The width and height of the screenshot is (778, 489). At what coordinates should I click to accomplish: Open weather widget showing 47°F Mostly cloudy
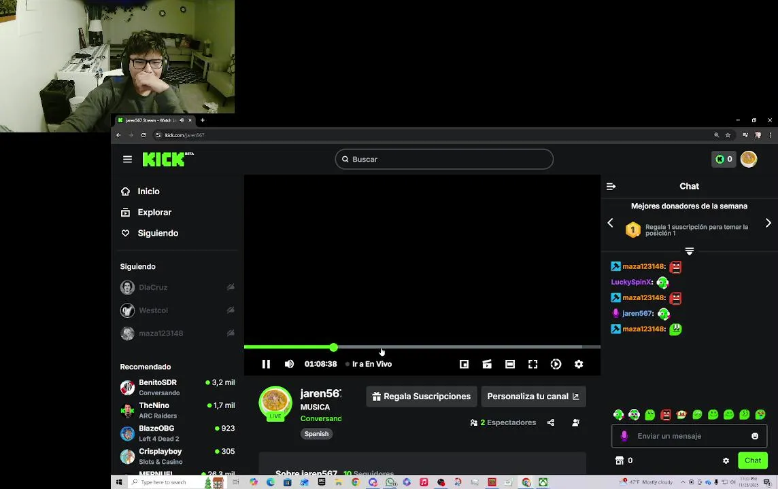647,482
